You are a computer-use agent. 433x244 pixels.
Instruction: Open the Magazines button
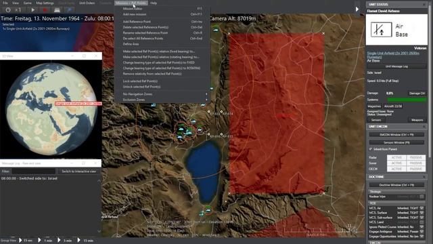click(374, 106)
